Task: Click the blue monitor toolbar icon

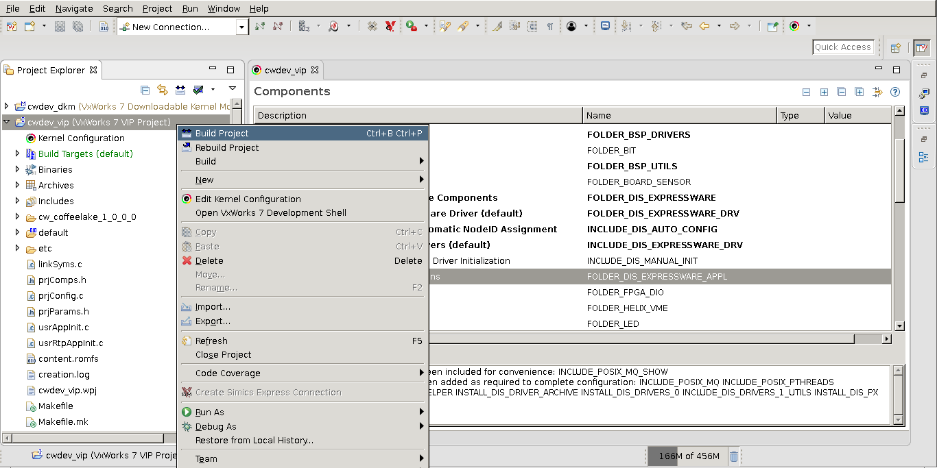Action: pyautogui.click(x=605, y=27)
